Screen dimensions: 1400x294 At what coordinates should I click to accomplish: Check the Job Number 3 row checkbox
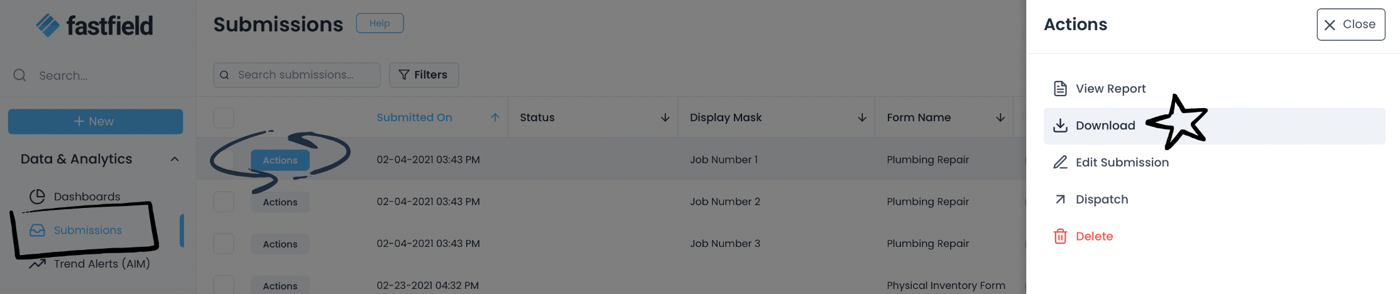tap(224, 244)
